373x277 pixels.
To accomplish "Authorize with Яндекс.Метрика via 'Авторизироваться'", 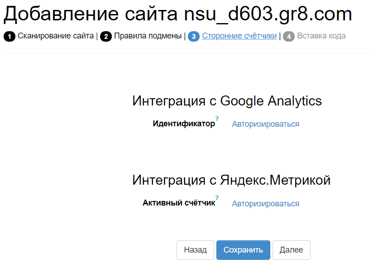I will [x=265, y=204].
